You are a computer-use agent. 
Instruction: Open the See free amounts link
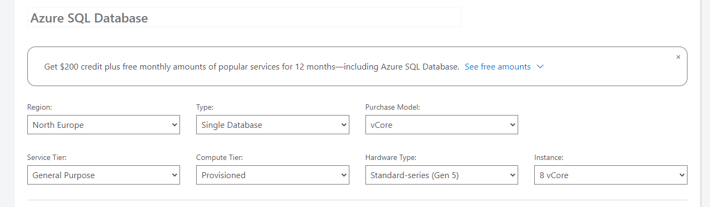point(497,67)
